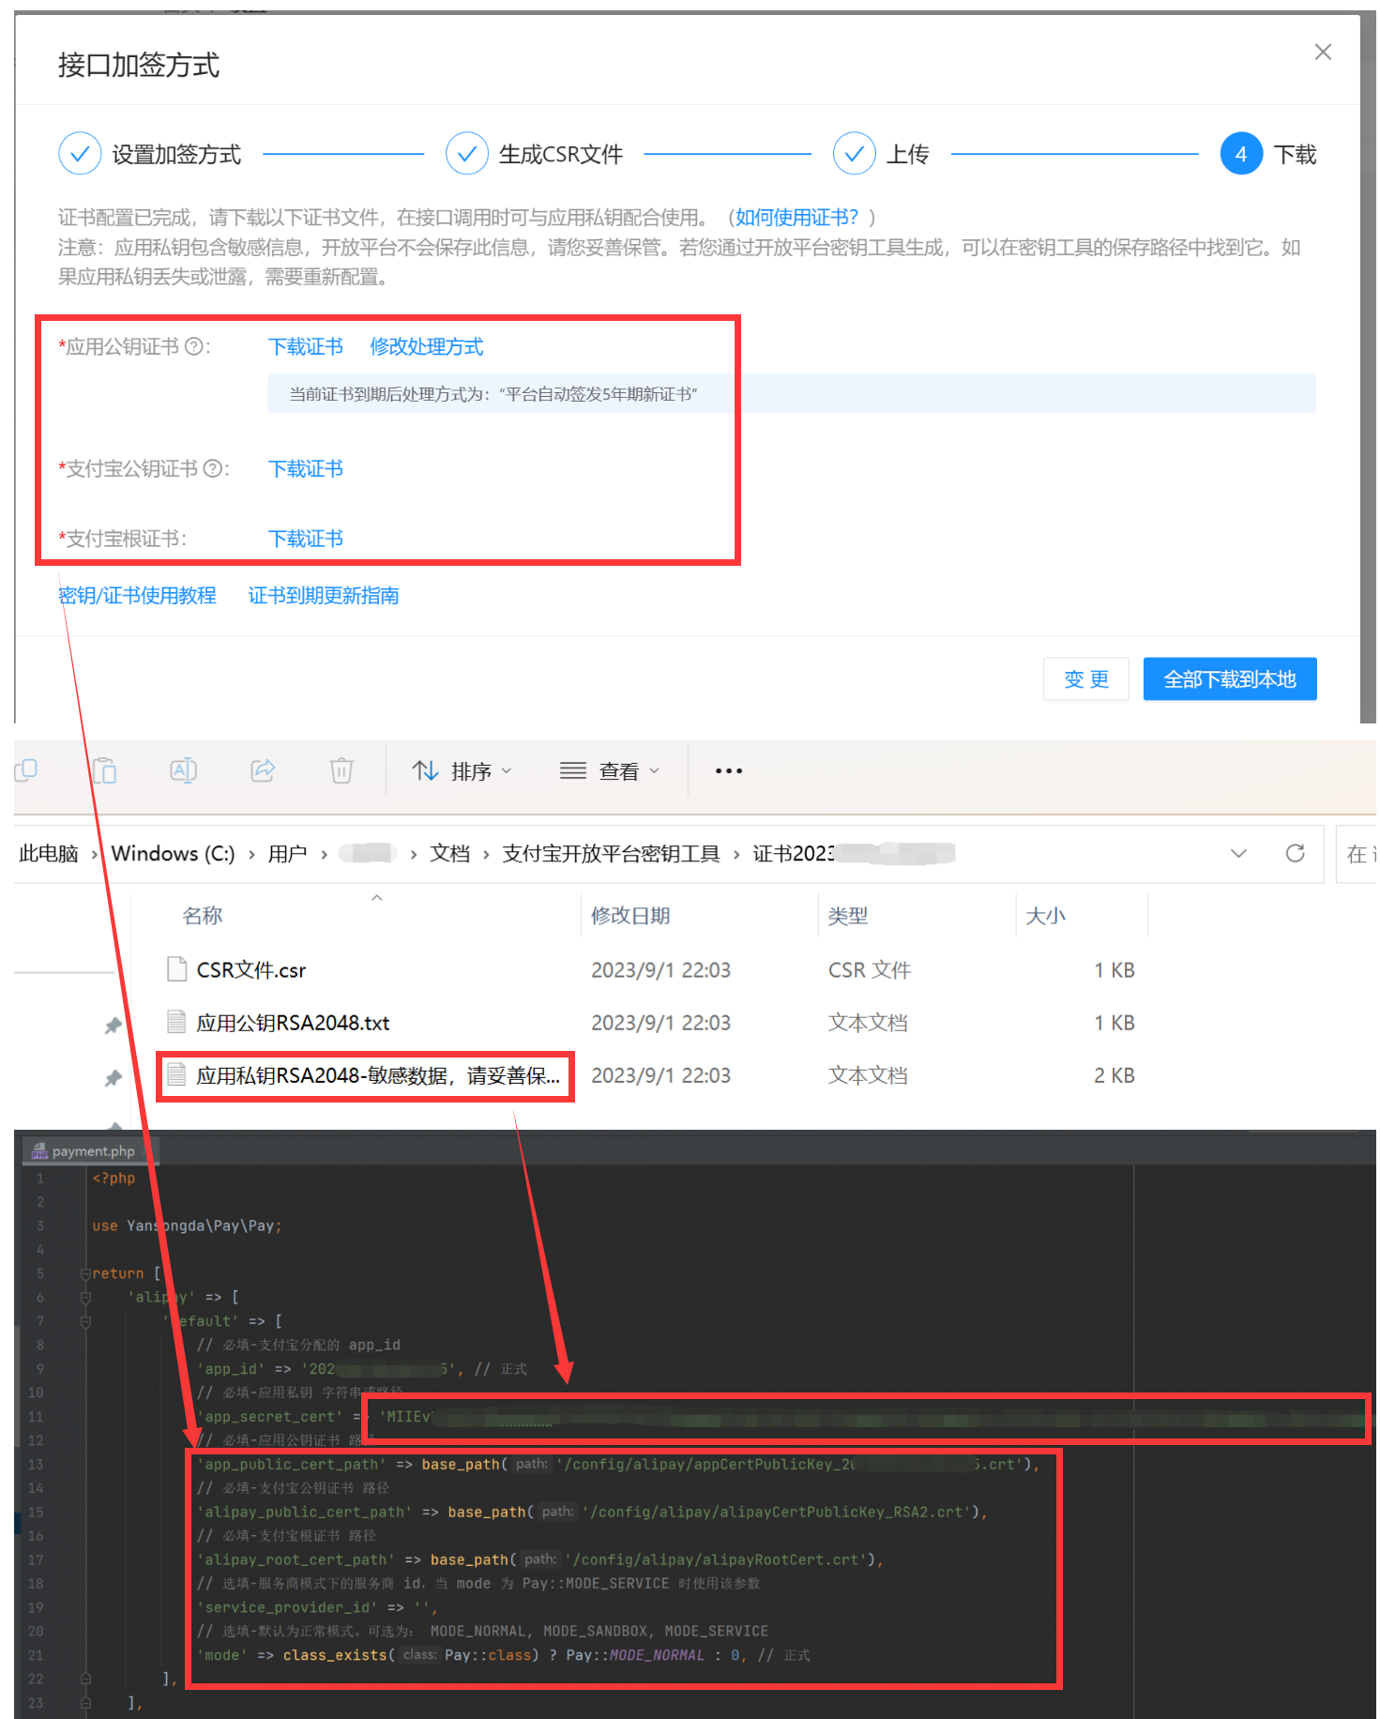Sort files by the 修改日期 column

pyautogui.click(x=630, y=916)
